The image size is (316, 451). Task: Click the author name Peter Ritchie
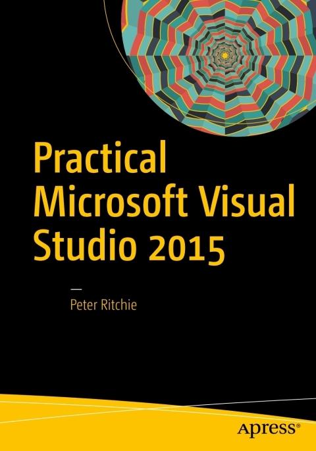[103, 305]
